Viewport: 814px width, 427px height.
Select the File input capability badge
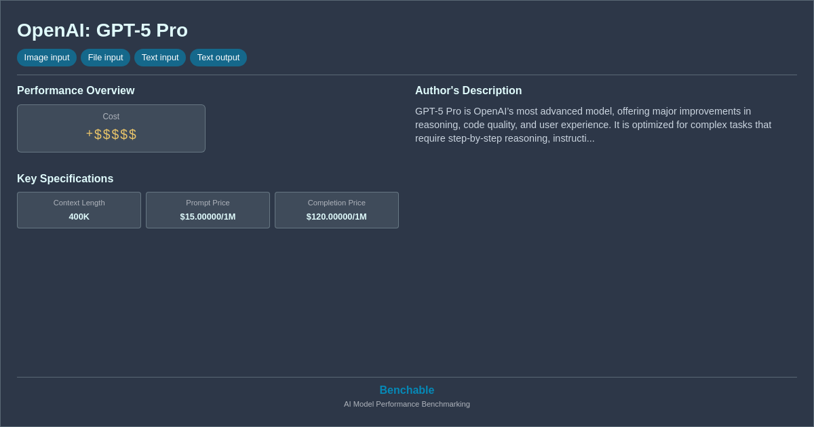tap(105, 58)
